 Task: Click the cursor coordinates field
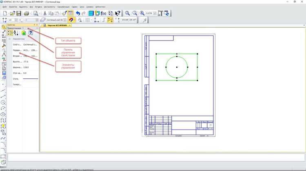129,20
